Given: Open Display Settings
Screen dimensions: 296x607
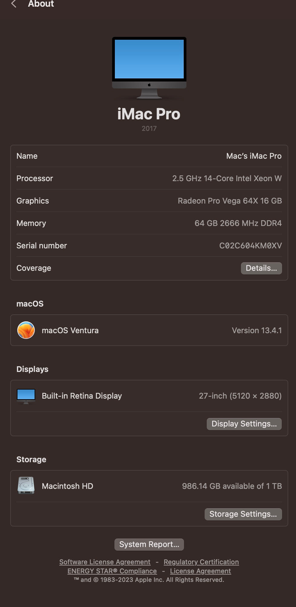Looking at the screenshot, I should pyautogui.click(x=244, y=424).
